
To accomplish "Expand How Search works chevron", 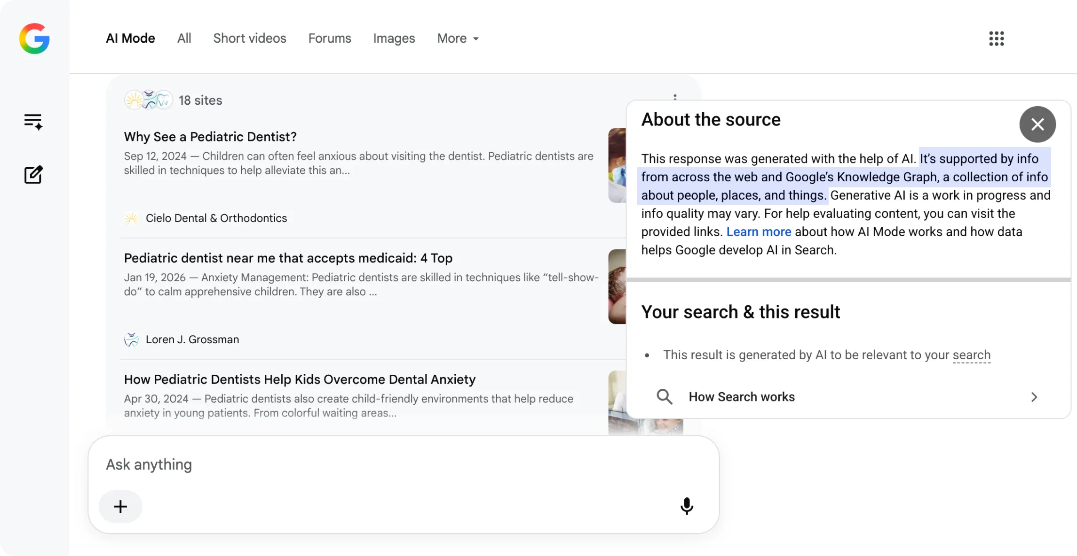I will (1034, 397).
